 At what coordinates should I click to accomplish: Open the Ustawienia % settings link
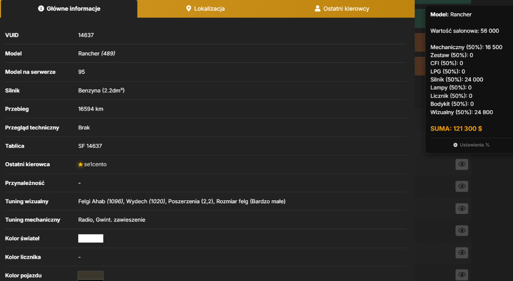coord(471,145)
